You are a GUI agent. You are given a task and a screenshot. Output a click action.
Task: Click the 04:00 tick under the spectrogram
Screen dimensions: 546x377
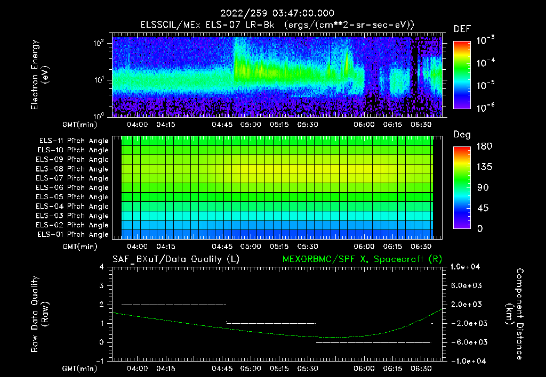(137, 125)
